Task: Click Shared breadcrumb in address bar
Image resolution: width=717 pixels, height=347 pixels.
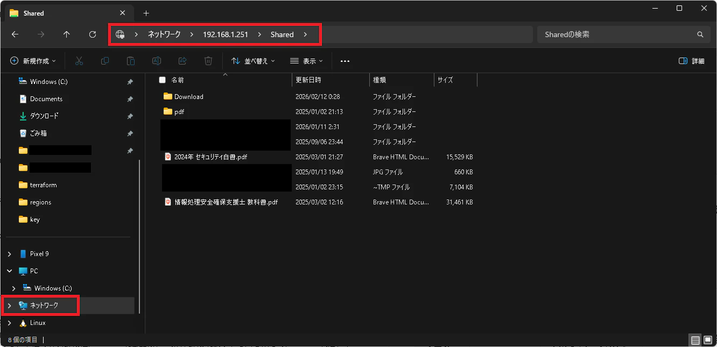Action: coord(282,34)
